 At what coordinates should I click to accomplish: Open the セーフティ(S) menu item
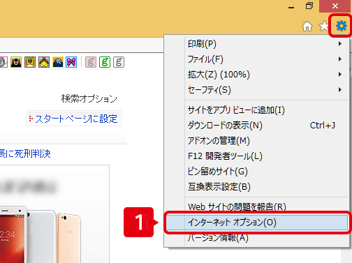click(x=256, y=90)
